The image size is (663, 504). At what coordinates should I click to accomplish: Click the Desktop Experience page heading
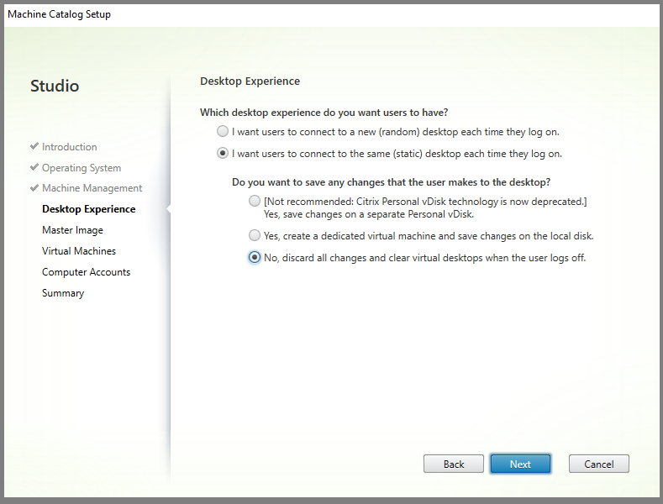250,81
